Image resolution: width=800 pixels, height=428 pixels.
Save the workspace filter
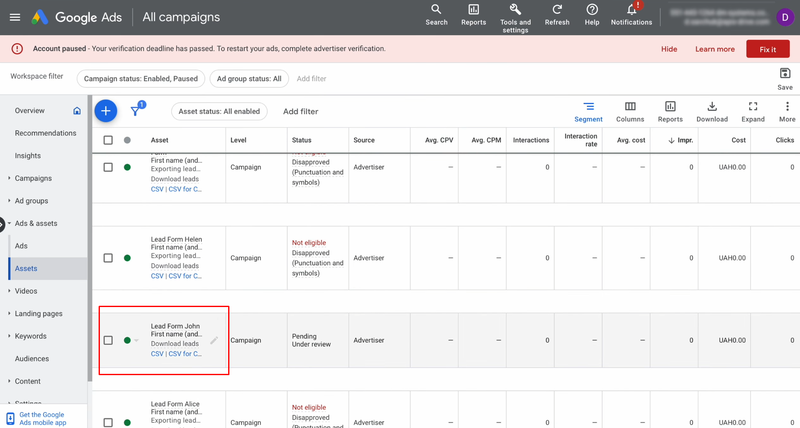coord(785,79)
